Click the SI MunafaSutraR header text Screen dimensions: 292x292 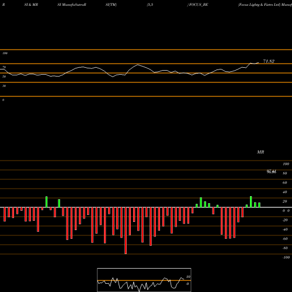coord(72,5)
